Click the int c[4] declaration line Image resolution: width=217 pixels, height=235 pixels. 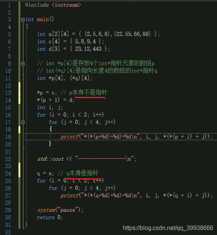pos(70,41)
